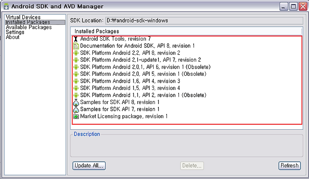This screenshot has width=309, height=179.
Task: Open the Virtual Devices page
Action: click(23, 17)
